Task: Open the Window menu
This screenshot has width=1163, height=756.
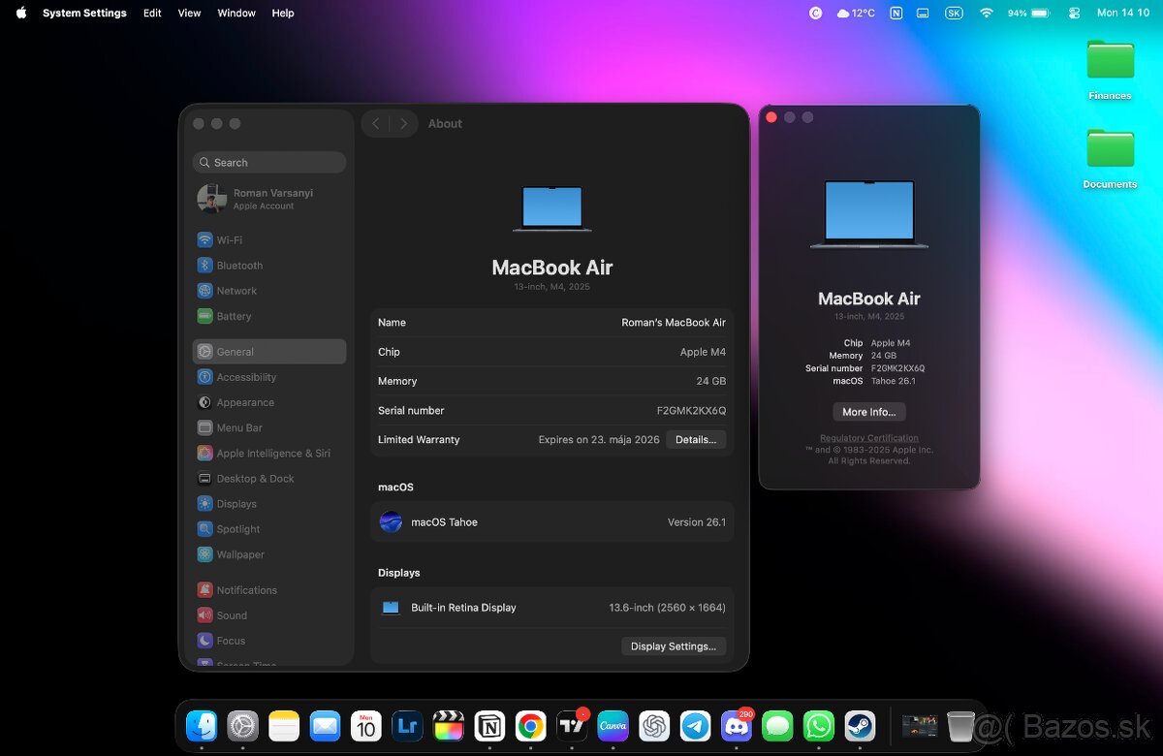Action: tap(236, 14)
